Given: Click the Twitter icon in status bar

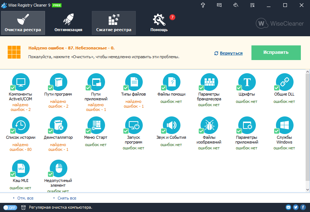Looking at the screenshot, I should 296,207.
